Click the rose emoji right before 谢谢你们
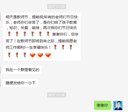The width and height of the screenshot is (128, 112). (x=48, y=34)
